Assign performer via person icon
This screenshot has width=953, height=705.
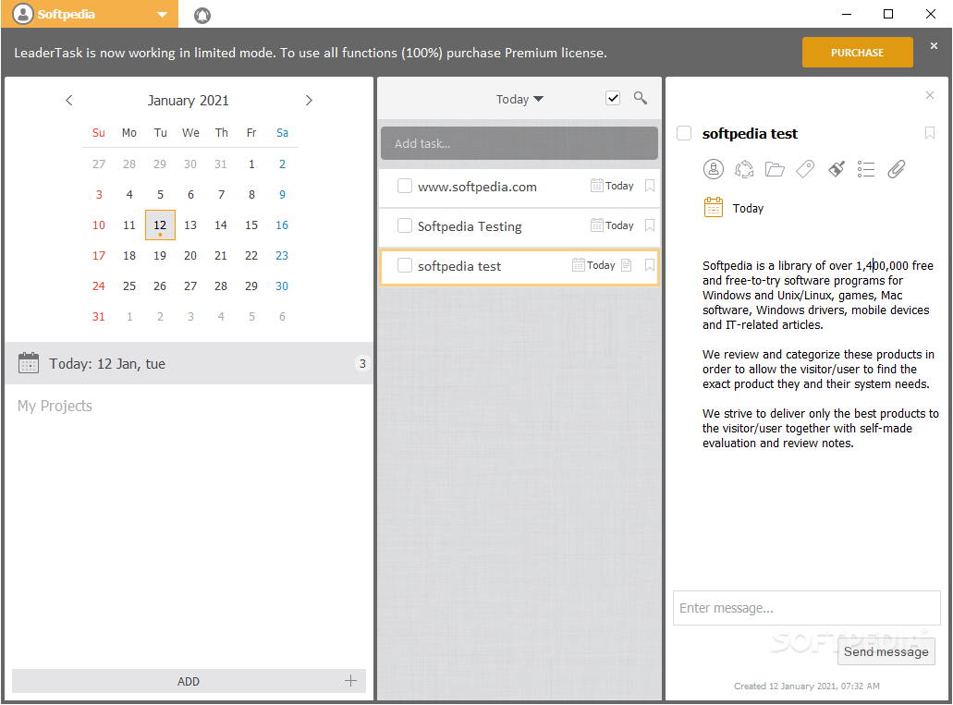coord(714,169)
